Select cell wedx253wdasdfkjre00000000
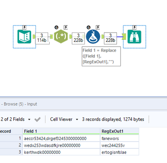This screenshot has height=163, width=167. point(61,145)
